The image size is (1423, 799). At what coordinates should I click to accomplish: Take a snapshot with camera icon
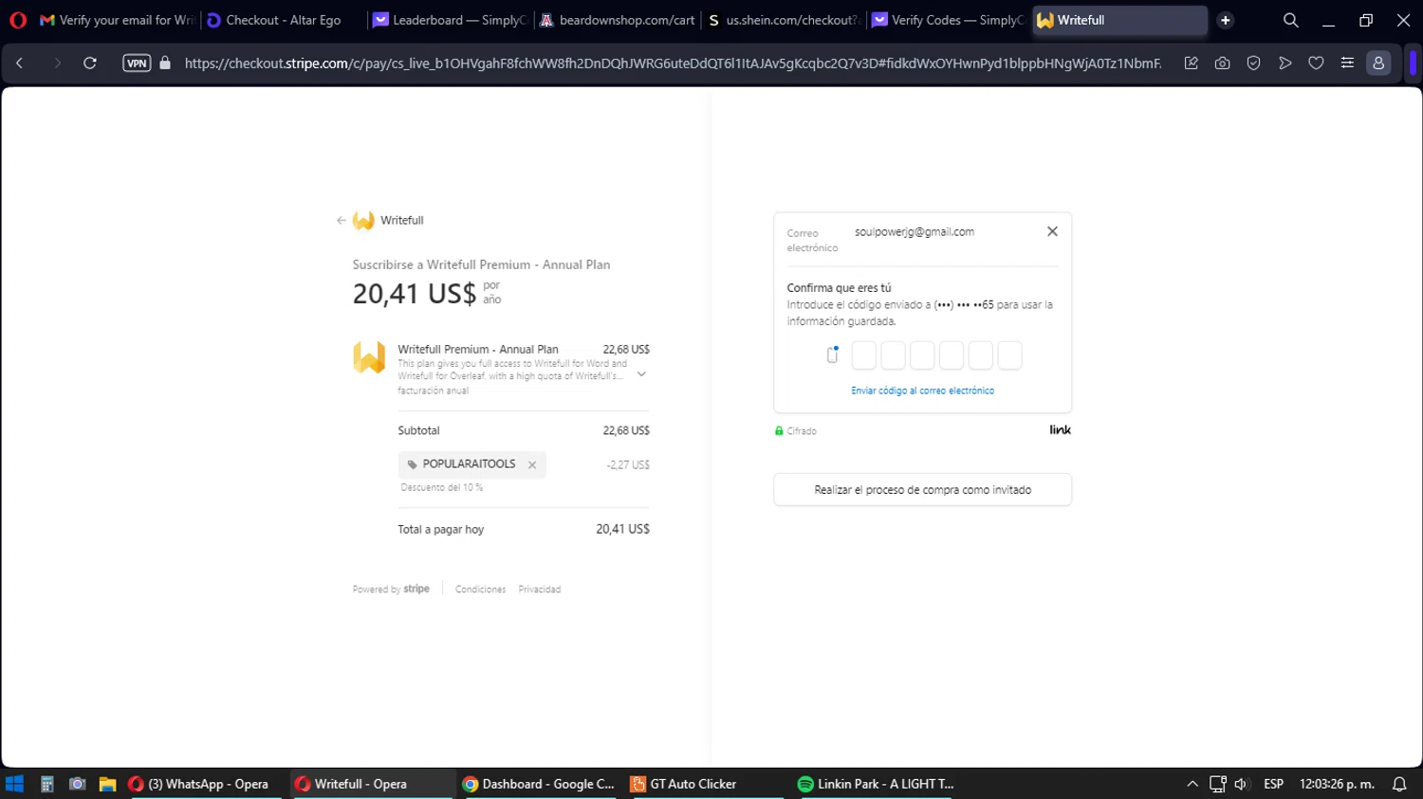(x=1222, y=64)
